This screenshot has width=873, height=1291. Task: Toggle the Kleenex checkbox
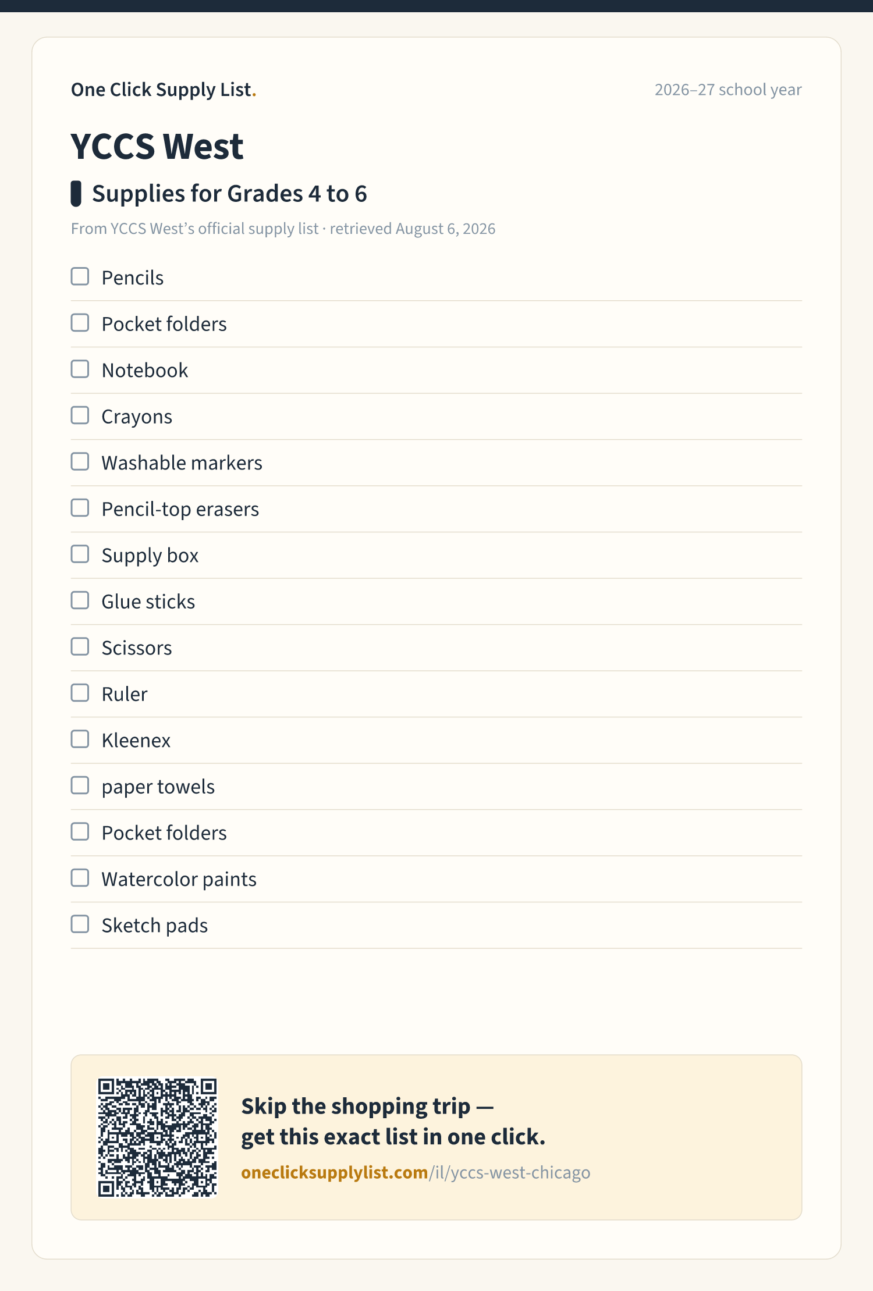(x=80, y=739)
